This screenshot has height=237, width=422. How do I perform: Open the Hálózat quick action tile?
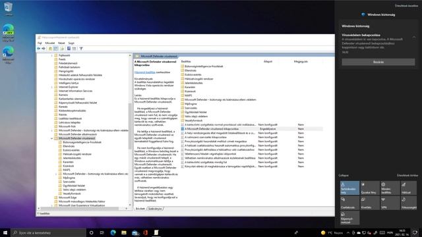coord(409,188)
